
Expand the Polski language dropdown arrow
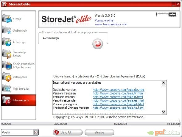36,132
